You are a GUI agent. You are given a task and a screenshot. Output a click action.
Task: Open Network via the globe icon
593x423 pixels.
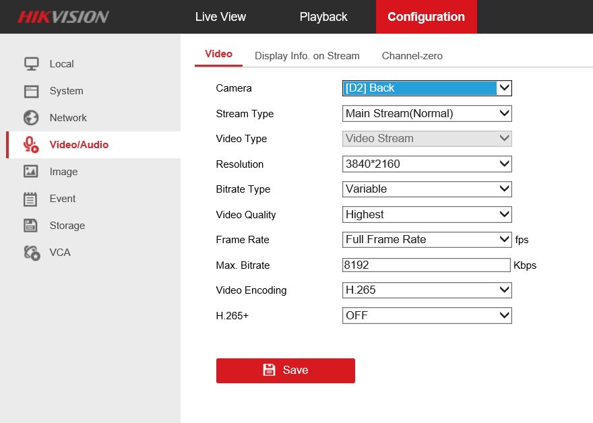click(31, 118)
